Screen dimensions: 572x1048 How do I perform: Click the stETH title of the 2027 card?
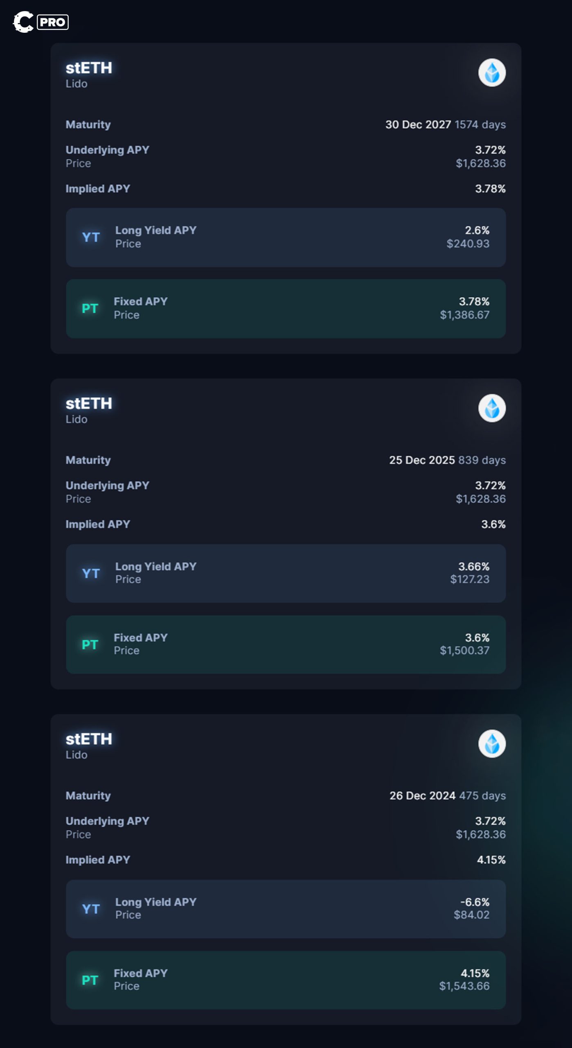[x=89, y=68]
